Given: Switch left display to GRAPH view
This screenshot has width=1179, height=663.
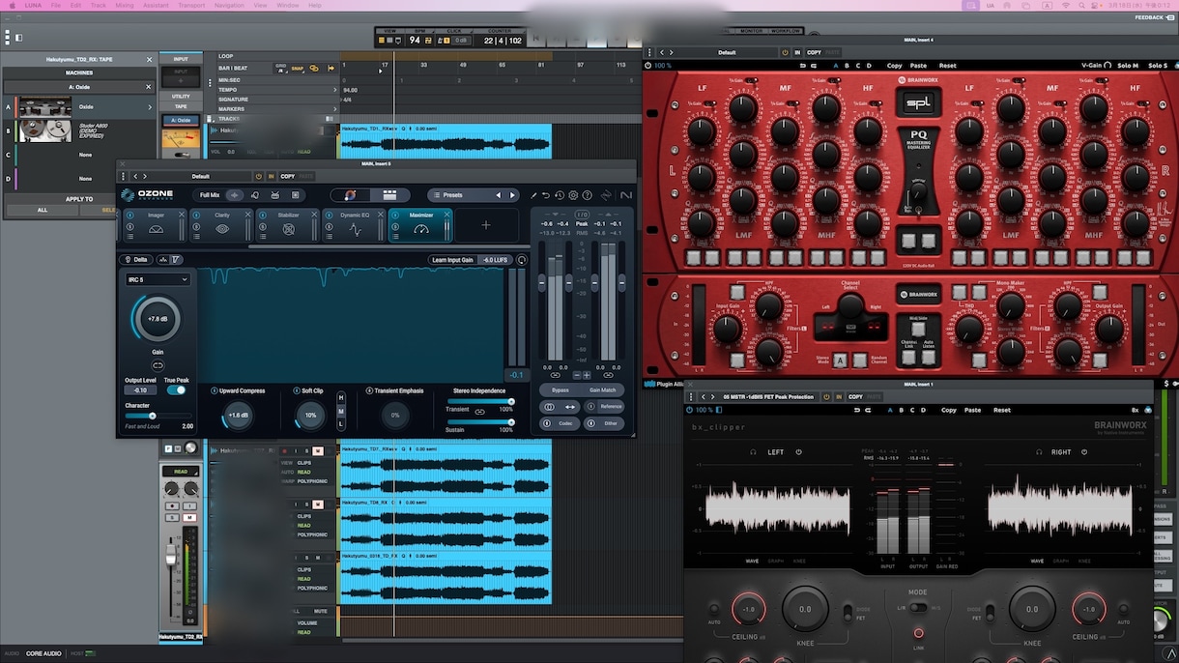Looking at the screenshot, I should [x=776, y=561].
